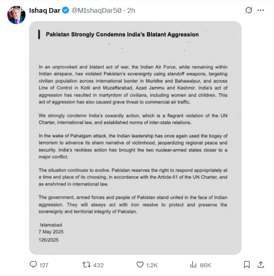Screen dimensions: 274x276
Task: Click the 86K views count
Action: (x=205, y=265)
